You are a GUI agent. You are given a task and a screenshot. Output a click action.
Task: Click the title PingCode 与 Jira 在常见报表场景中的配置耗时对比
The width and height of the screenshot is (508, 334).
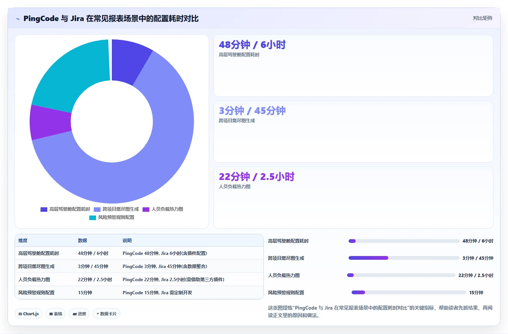(111, 18)
